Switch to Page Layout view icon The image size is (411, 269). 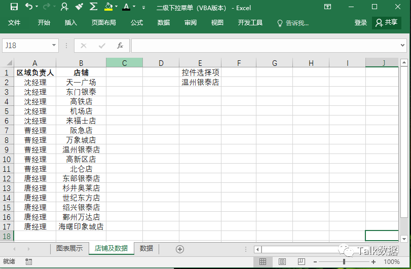click(x=282, y=262)
